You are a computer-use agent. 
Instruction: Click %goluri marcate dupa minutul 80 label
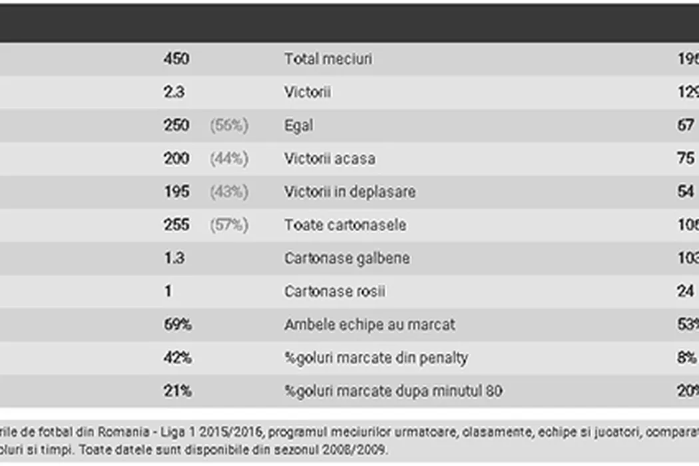pyautogui.click(x=393, y=391)
